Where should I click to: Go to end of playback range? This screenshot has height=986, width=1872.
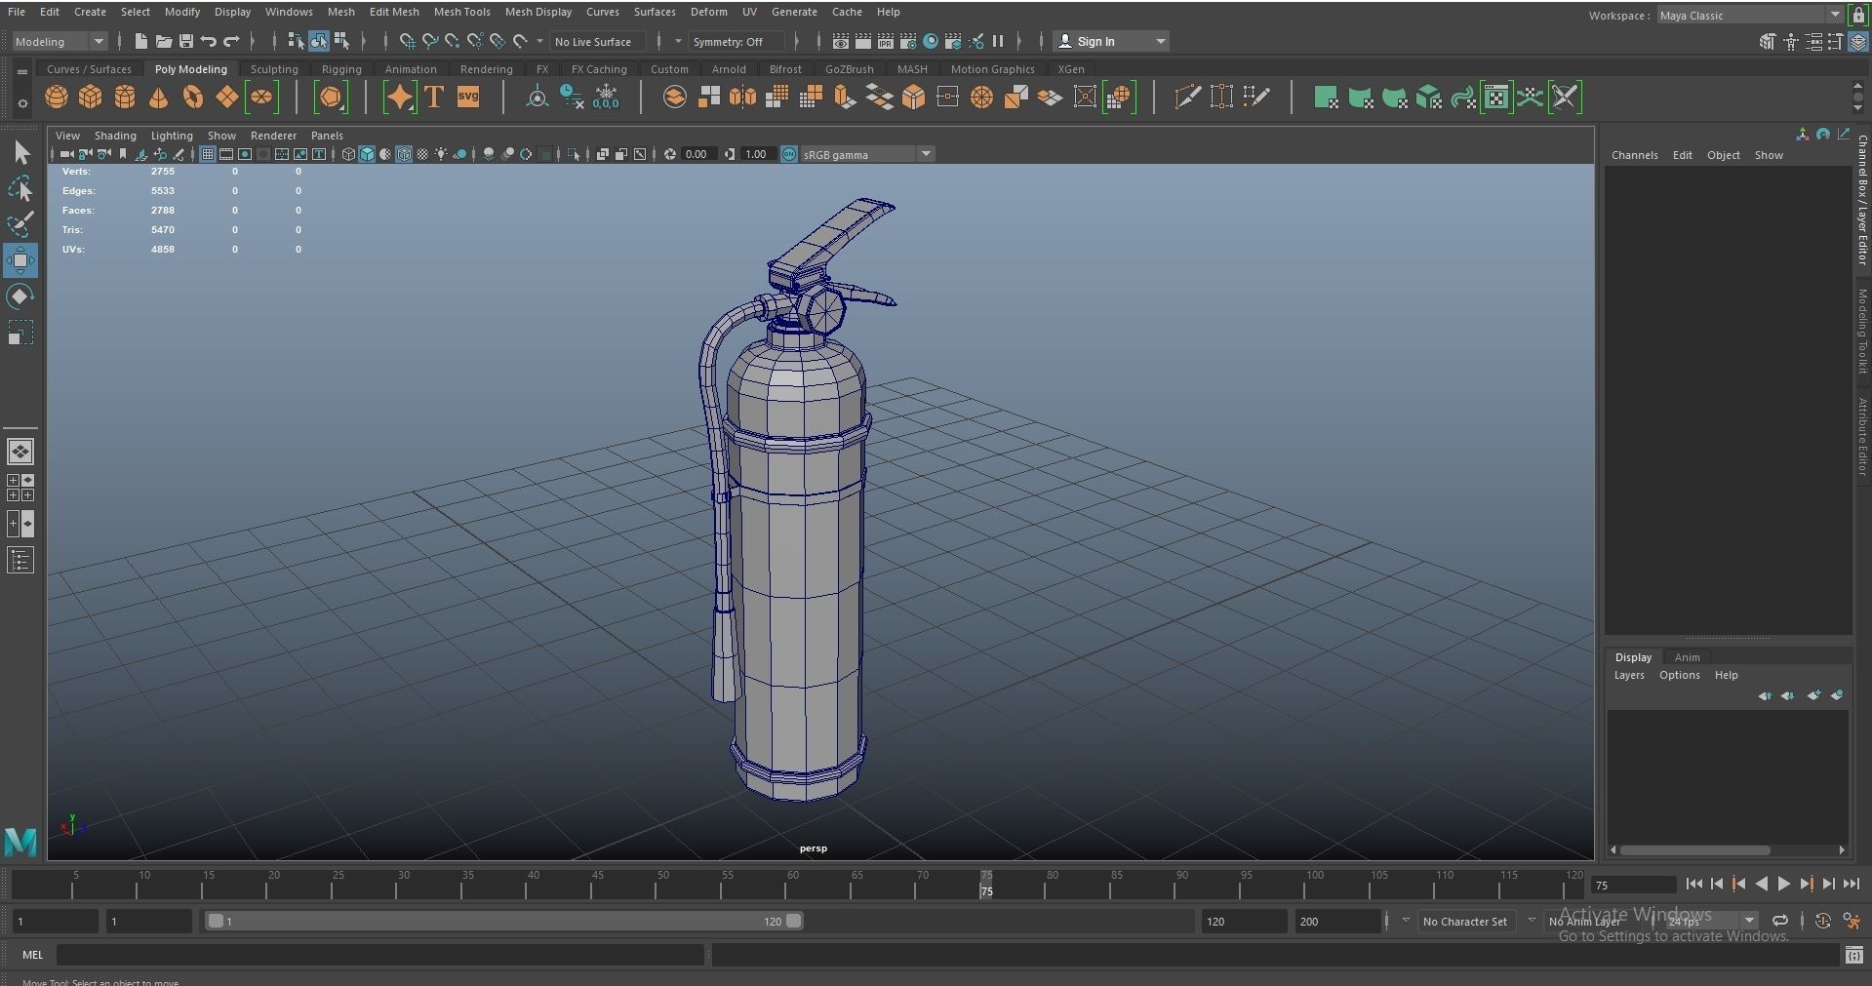(1851, 884)
